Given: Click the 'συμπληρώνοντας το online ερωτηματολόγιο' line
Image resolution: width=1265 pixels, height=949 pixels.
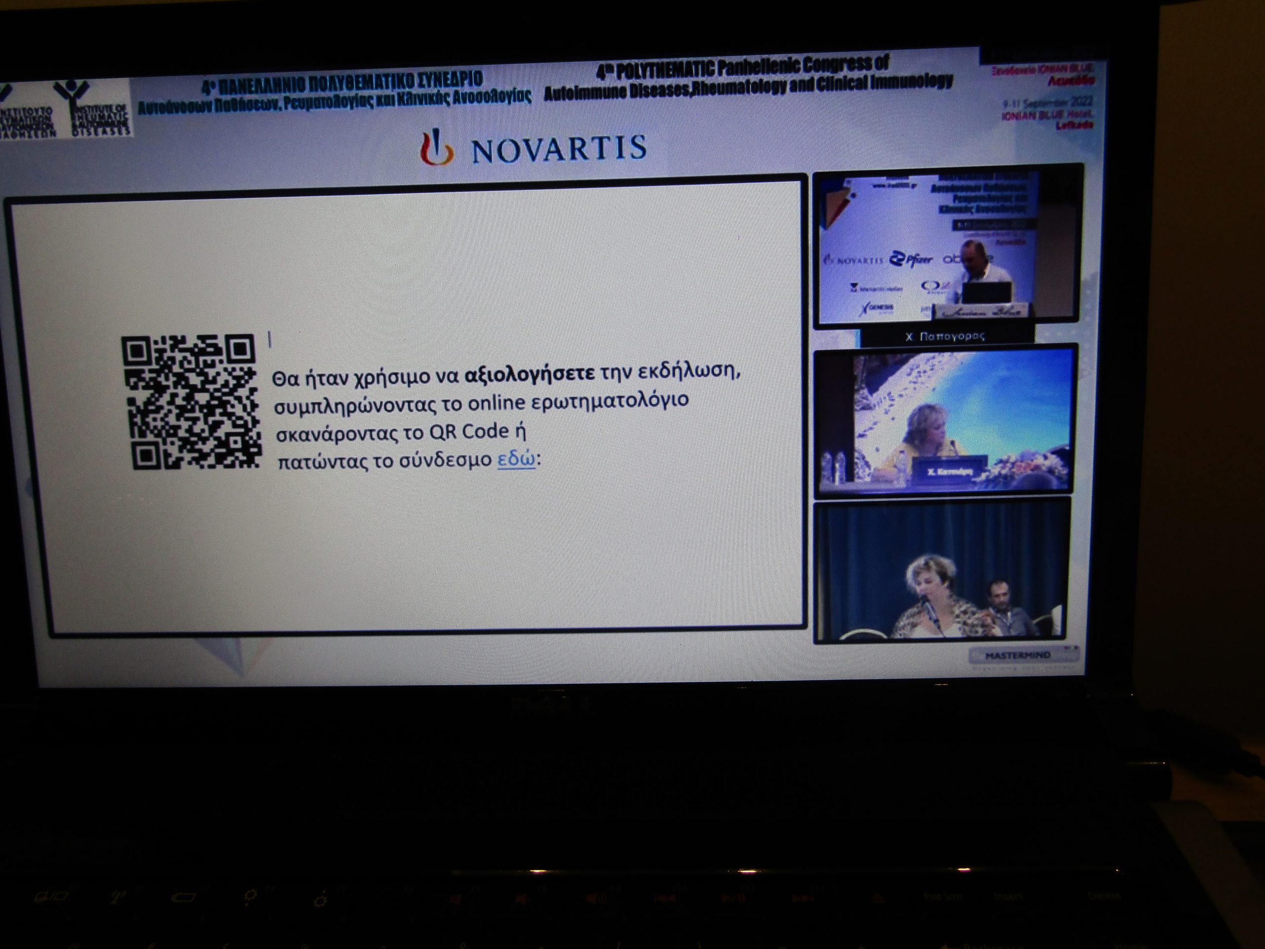Looking at the screenshot, I should (481, 403).
